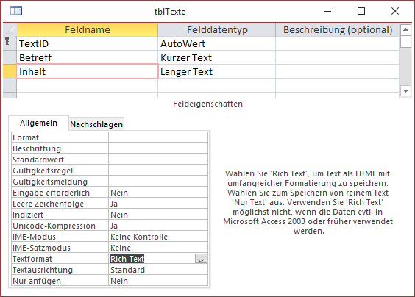Click the AutoWert data type cell
The width and height of the screenshot is (415, 297).
point(217,43)
